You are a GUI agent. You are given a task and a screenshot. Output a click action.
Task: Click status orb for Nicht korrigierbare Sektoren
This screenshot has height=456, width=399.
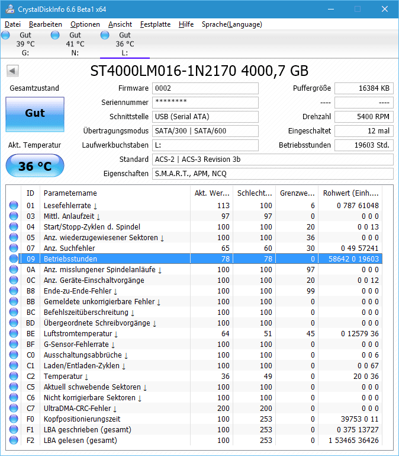pos(14,397)
